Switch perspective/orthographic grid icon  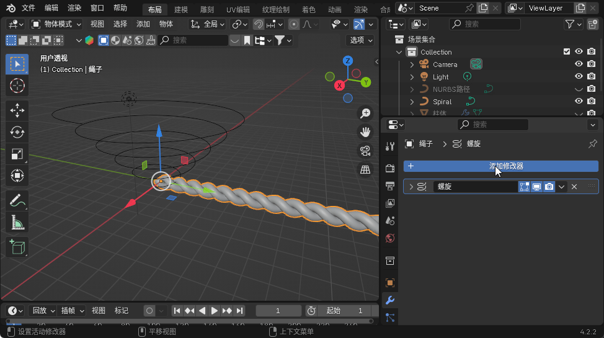click(x=365, y=169)
